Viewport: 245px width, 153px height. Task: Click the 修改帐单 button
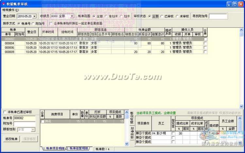click(x=11, y=139)
